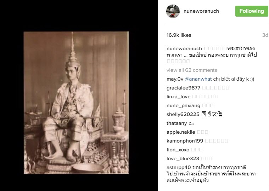Screen dimensions: 269x191
Task: Open linza_love commenter profile
Action: [178, 97]
